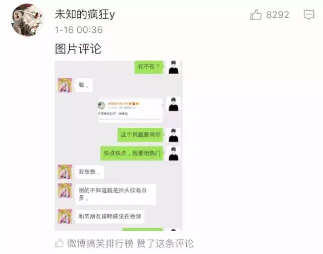Click the comment timestamp 1-16 00:36
The image size is (323, 254).
pyautogui.click(x=79, y=30)
